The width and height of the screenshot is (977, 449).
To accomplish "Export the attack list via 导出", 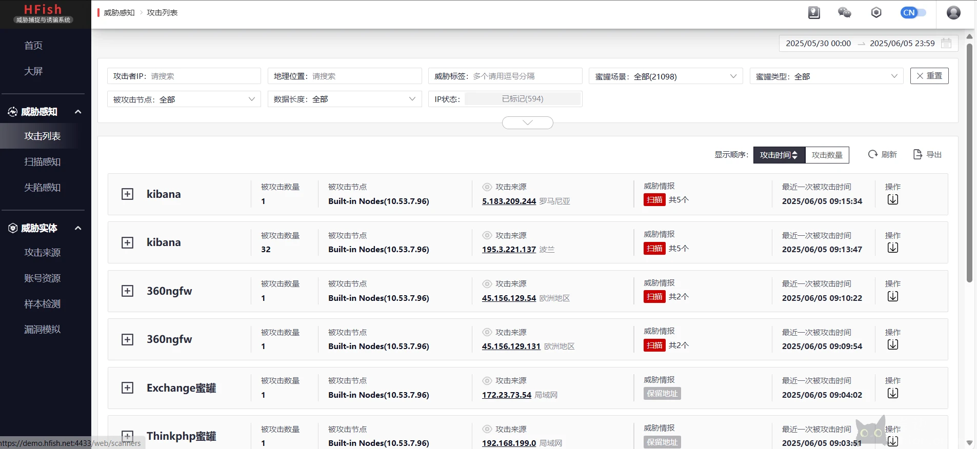I will (928, 155).
